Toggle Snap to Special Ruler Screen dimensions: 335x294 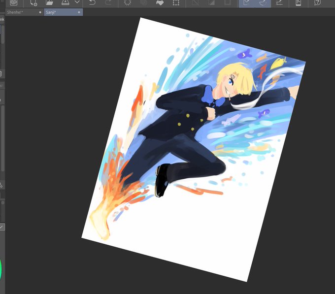coord(263,3)
